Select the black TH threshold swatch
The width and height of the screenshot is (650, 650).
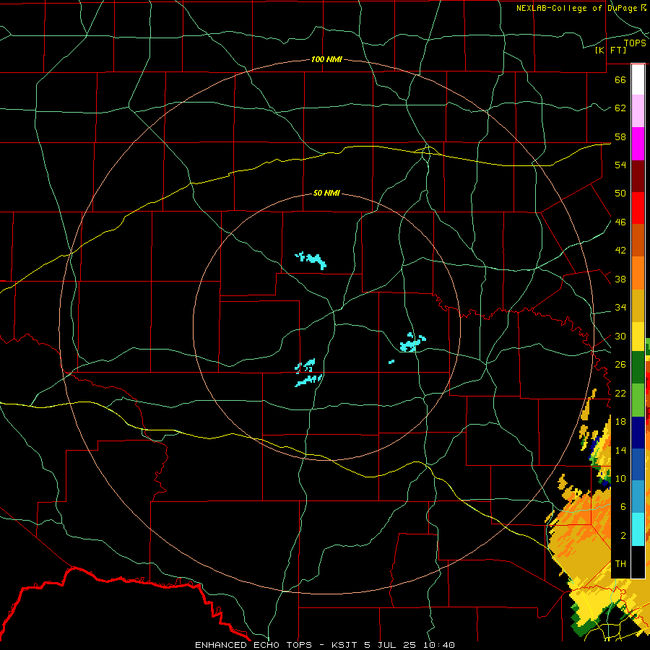coord(638,562)
